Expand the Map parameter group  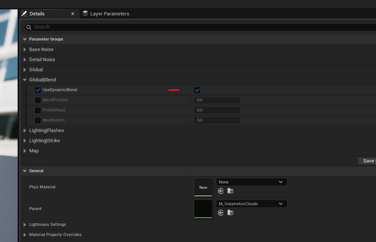[25, 151]
